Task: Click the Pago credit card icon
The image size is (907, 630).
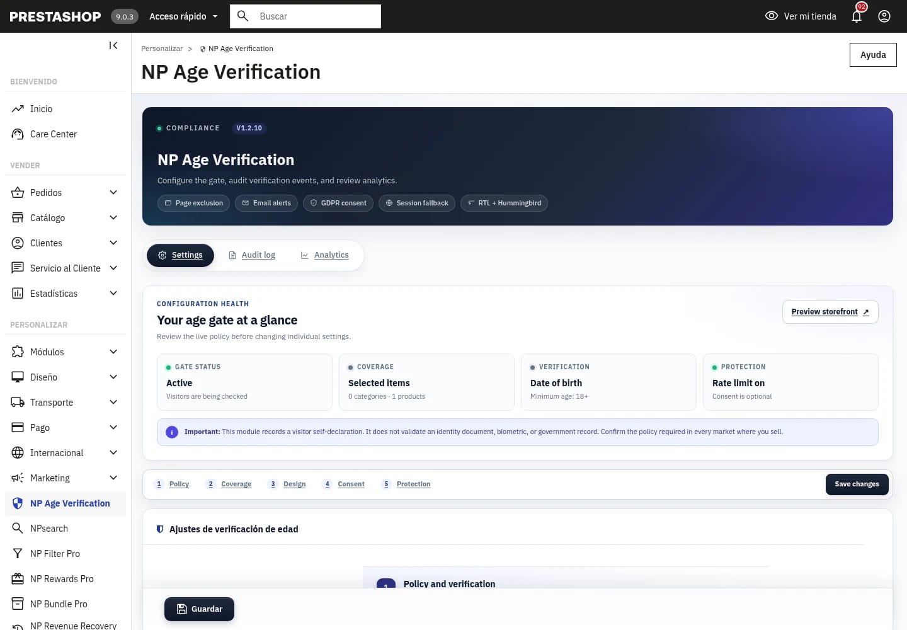Action: (x=18, y=428)
